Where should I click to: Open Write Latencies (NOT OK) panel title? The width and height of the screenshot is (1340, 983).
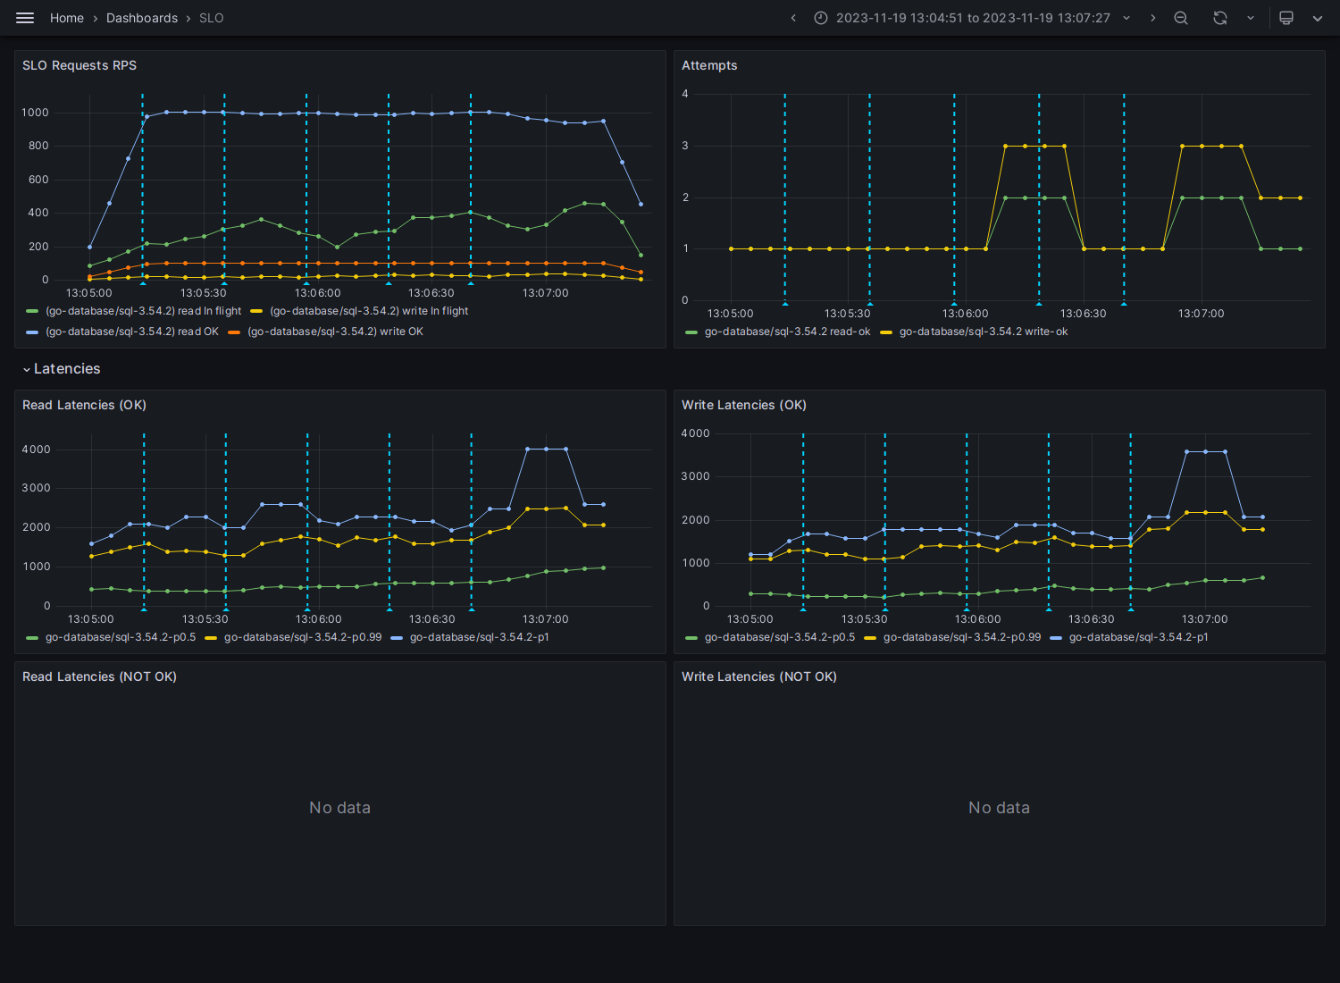tap(759, 676)
